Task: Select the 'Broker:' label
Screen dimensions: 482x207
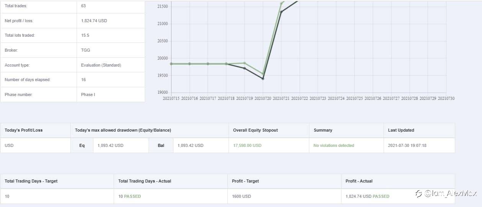Action: click(x=11, y=50)
